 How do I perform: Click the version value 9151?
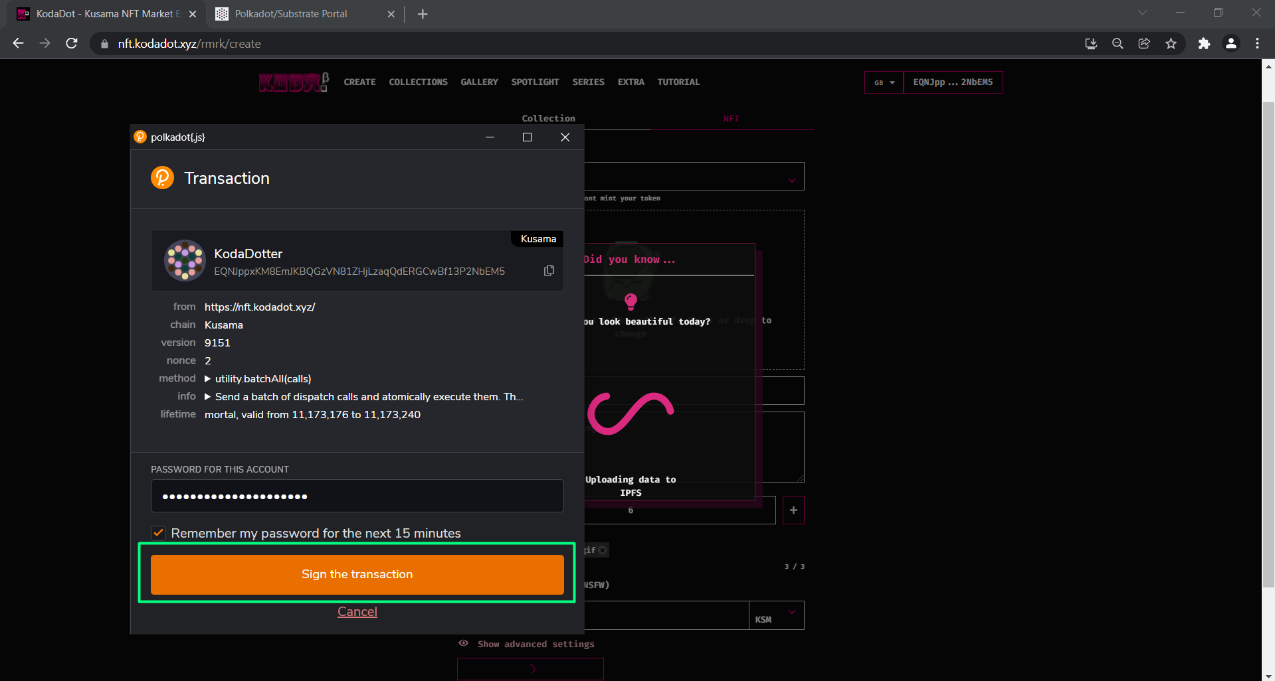[217, 343]
